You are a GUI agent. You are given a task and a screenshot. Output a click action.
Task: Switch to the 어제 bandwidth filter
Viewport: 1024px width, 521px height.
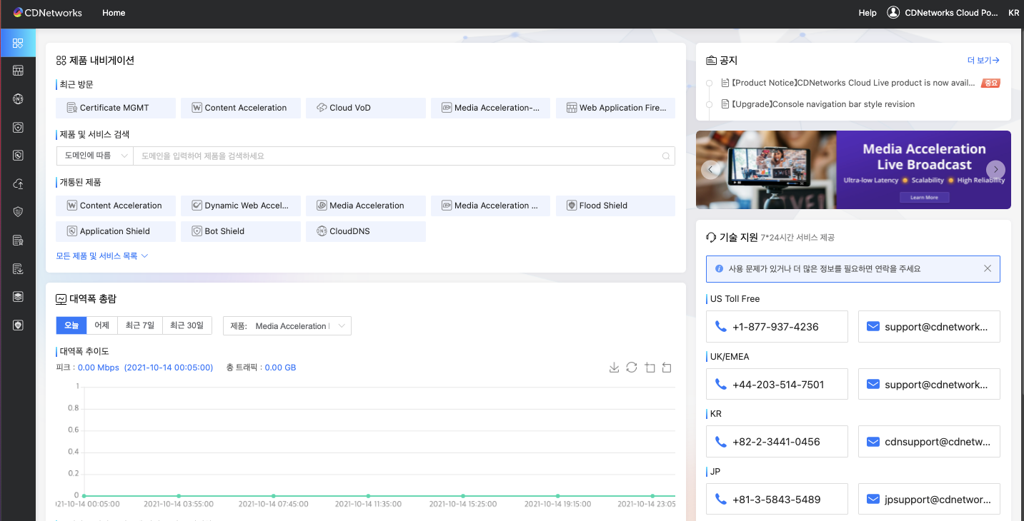click(101, 325)
